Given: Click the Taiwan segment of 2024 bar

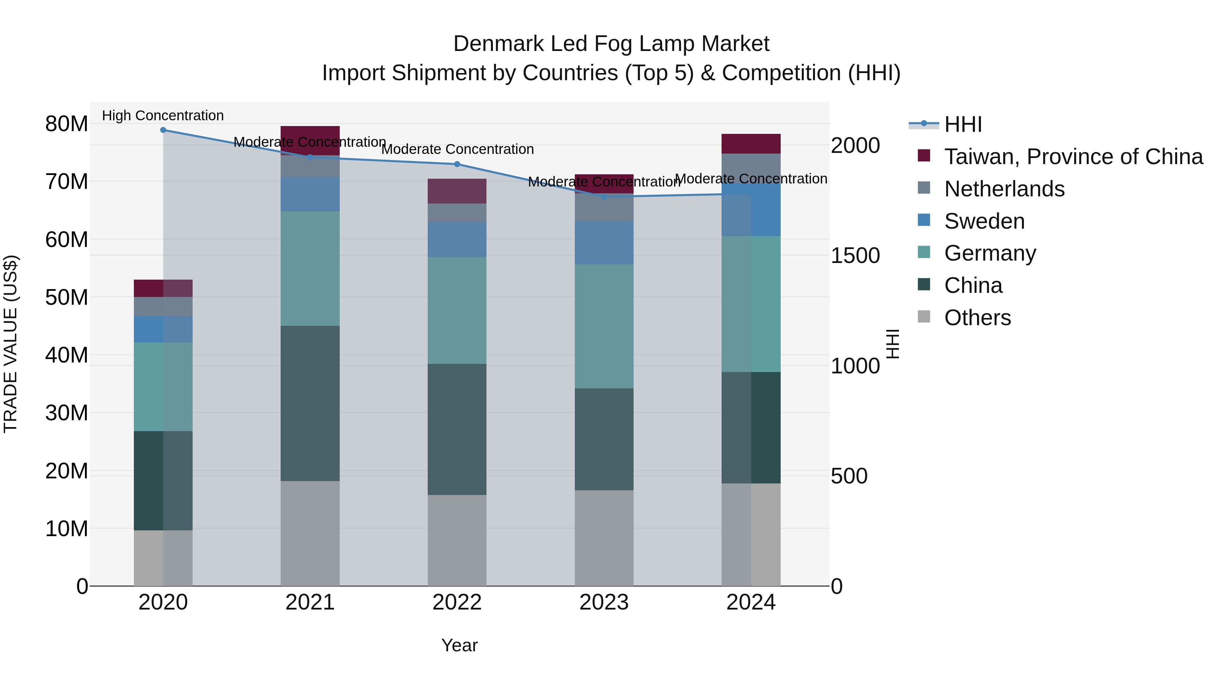Looking at the screenshot, I should [751, 144].
